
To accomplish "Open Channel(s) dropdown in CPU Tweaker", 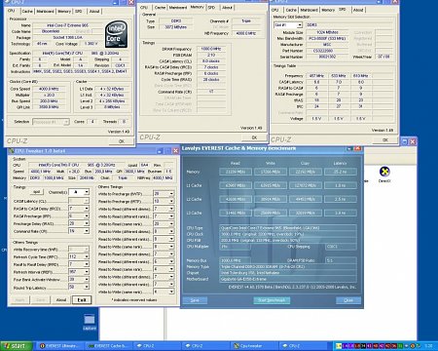I will click(x=86, y=192).
